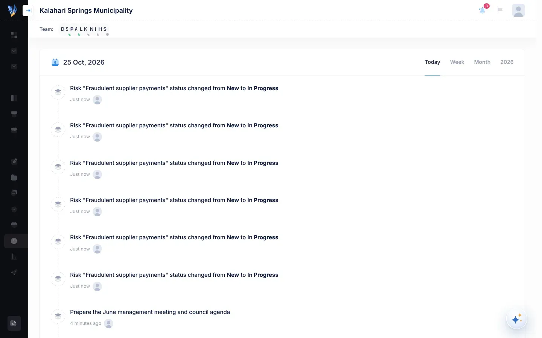Click the layers icon beside 'Prepare the June' entry

(x=58, y=316)
